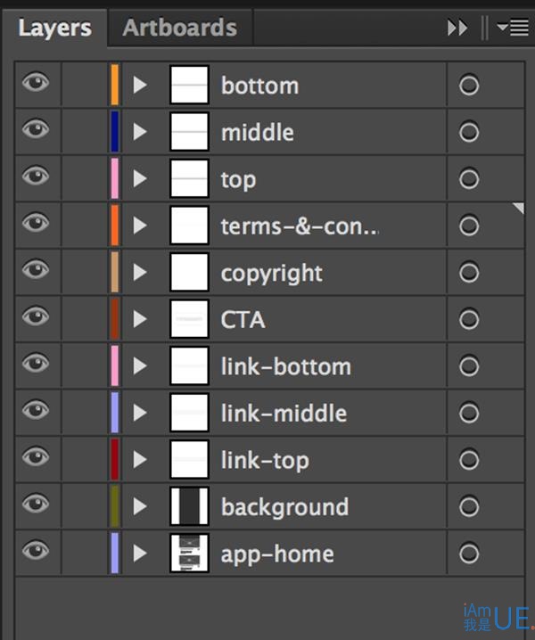Select the Layers tab
The width and height of the screenshot is (535, 640).
pyautogui.click(x=55, y=28)
